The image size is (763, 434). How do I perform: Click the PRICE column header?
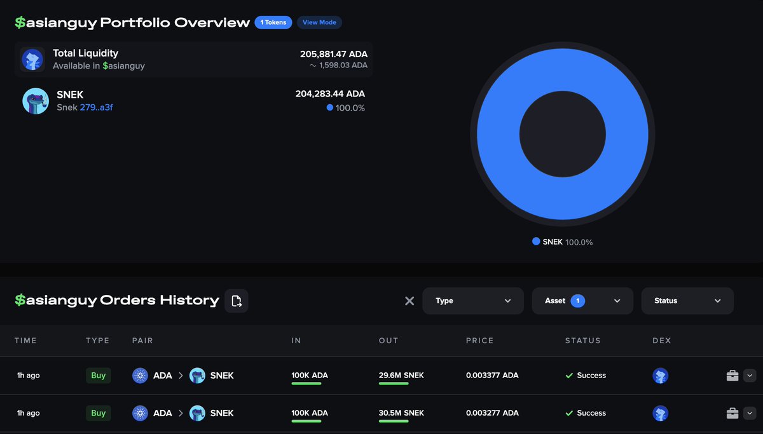[x=479, y=341]
